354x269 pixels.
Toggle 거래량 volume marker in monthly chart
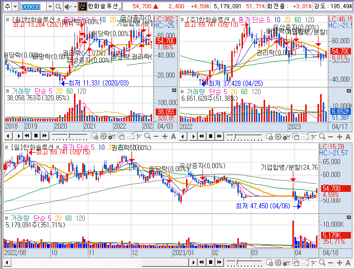[x=8, y=91]
